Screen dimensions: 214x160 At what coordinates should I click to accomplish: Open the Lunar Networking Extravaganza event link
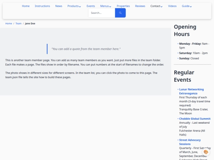point(191,91)
